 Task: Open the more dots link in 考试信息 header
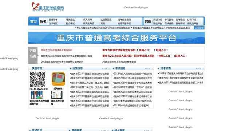pyautogui.click(x=149, y=69)
